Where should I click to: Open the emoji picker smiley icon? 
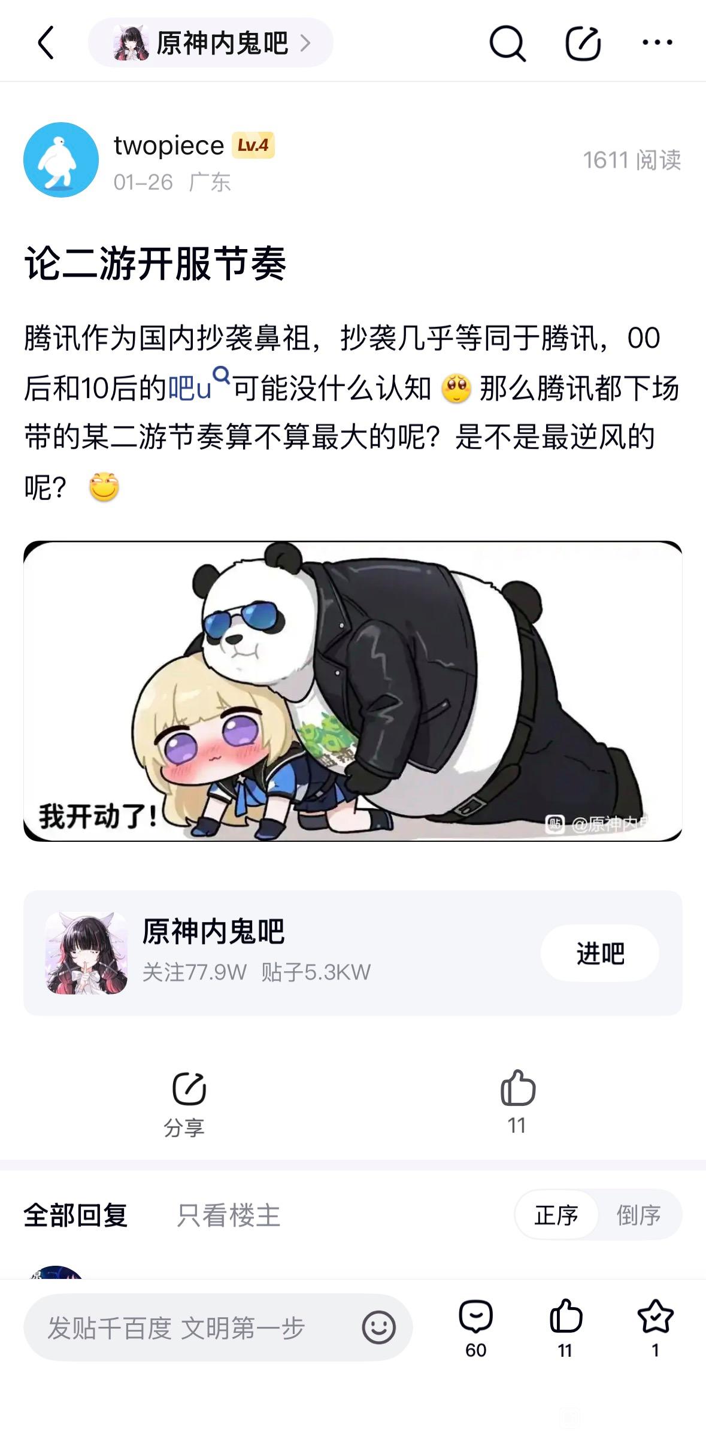378,1327
